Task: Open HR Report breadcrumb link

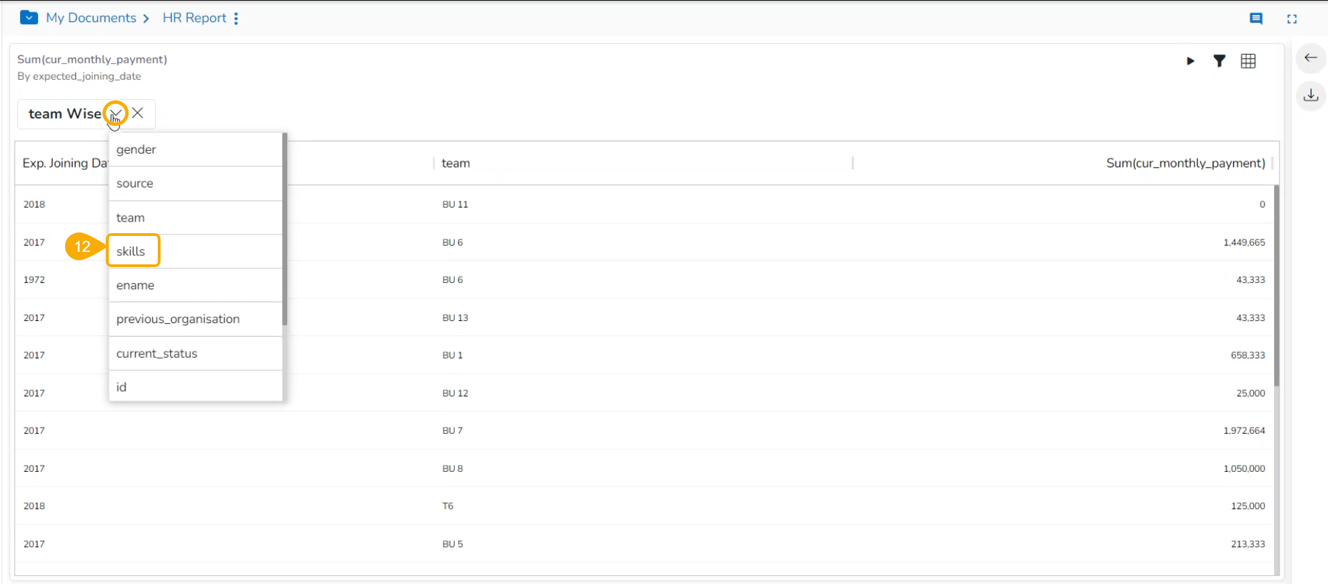Action: point(194,18)
